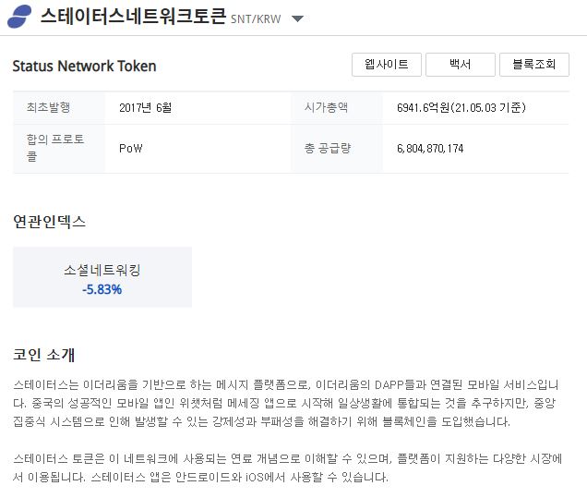Viewport: 587px width, 498px height.
Task: Click the 2017년 6월 issue date value
Action: pyautogui.click(x=145, y=108)
